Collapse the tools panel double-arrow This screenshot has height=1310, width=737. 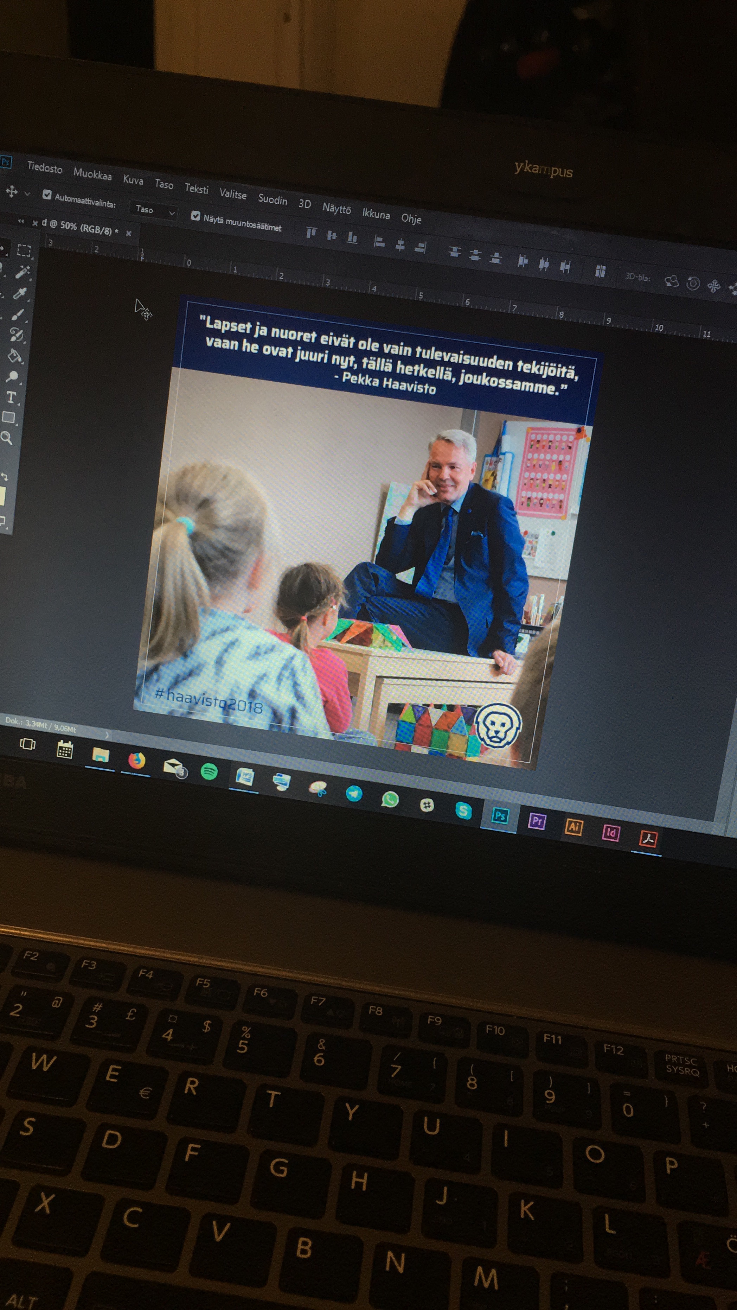(21, 221)
